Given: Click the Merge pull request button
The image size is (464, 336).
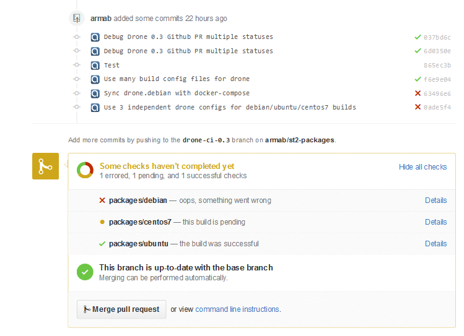Looking at the screenshot, I should (121, 309).
